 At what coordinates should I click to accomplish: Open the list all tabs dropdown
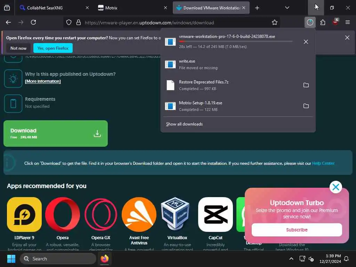287,8
